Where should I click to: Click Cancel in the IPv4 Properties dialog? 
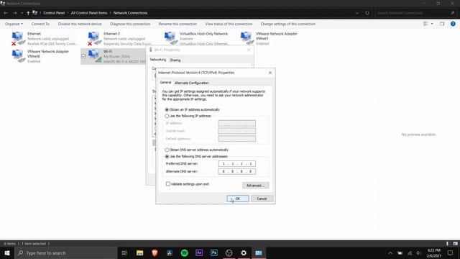[x=262, y=199]
